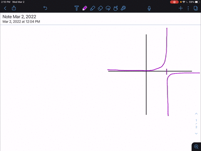Edit the note title 'Note Mar 2, 2022'
Viewport: 201px width, 151px height.
click(x=19, y=17)
